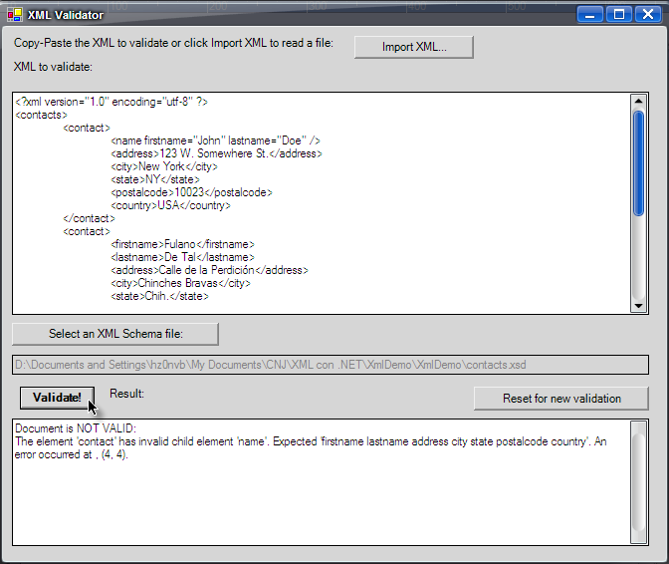
Task: Click the XML Validator title bar text
Action: [66, 15]
